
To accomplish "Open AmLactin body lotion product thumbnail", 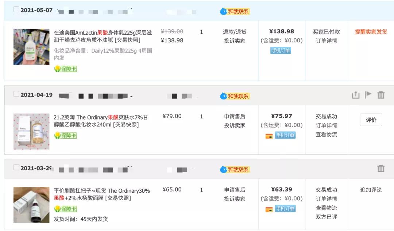I will click(x=31, y=47).
